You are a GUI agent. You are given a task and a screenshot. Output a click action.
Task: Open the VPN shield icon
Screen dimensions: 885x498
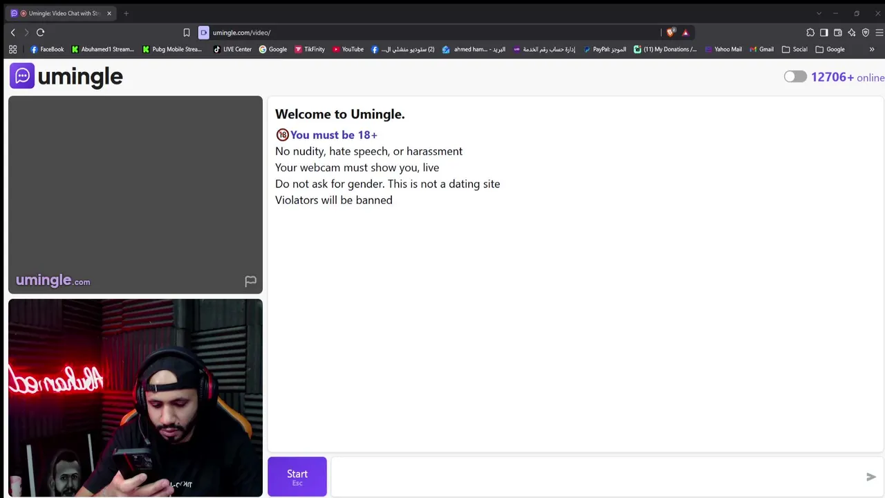pos(866,33)
